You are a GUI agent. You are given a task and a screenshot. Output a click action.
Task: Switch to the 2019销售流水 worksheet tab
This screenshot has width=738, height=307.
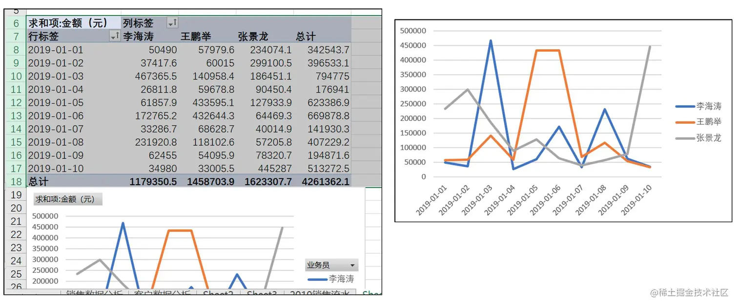click(320, 292)
